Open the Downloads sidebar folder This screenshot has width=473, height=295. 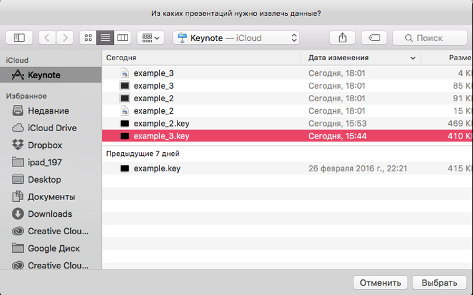click(x=50, y=214)
